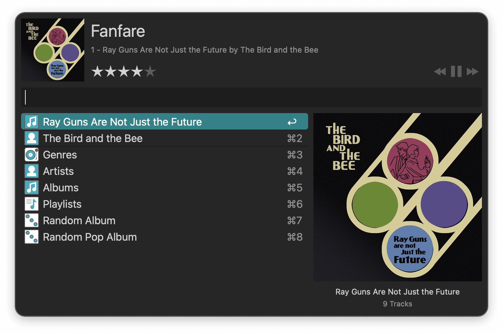Set rating to three stars
503x334 pixels.
[124, 71]
